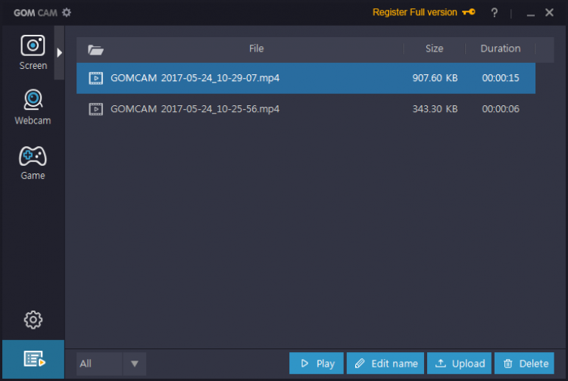Click video icon of 10-25-56.mp4
This screenshot has width=568, height=381.
(96, 109)
